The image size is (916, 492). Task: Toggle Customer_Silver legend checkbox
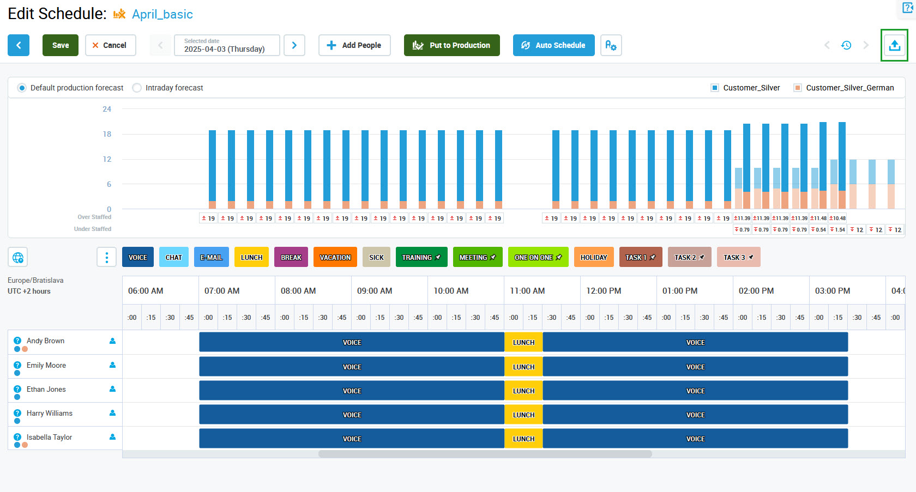point(715,88)
